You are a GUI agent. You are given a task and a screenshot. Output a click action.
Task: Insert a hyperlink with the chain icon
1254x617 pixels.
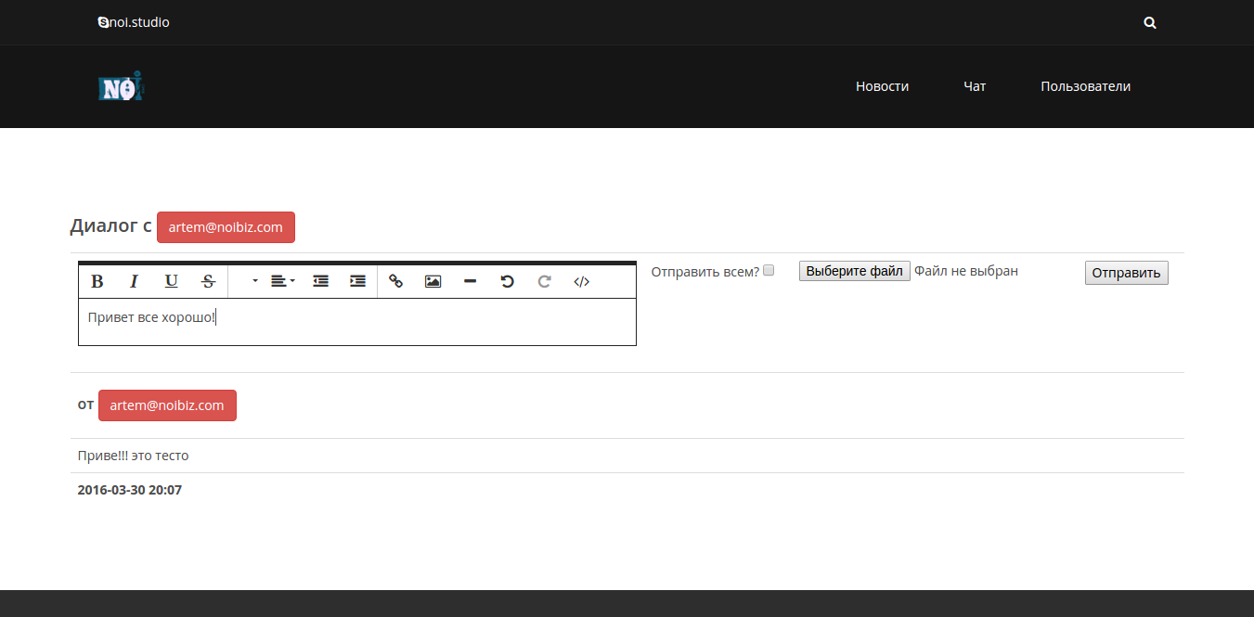(x=395, y=281)
